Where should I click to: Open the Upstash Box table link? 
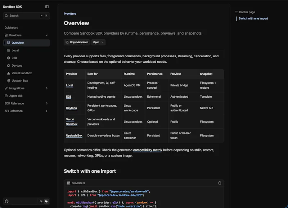pyautogui.click(x=74, y=136)
